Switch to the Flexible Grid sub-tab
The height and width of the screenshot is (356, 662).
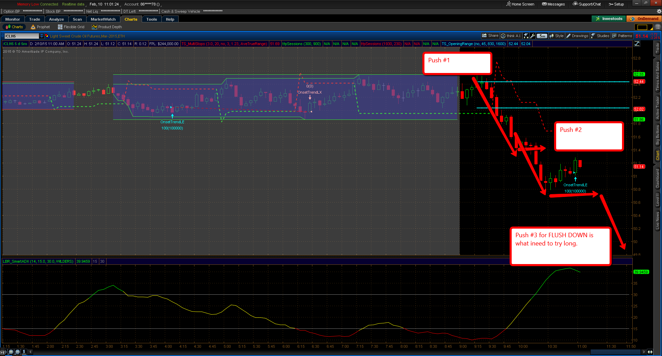[x=71, y=27]
